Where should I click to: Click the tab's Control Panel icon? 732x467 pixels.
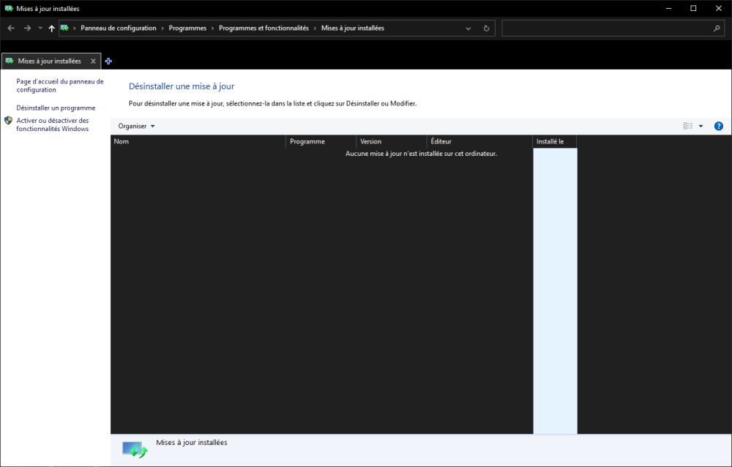click(10, 61)
